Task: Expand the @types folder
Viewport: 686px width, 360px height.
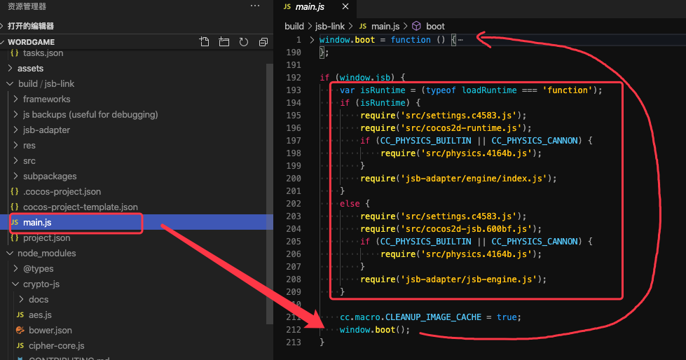Action: click(38, 268)
